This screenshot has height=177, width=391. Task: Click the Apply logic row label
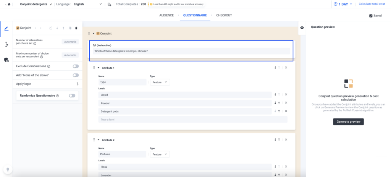click(23, 84)
